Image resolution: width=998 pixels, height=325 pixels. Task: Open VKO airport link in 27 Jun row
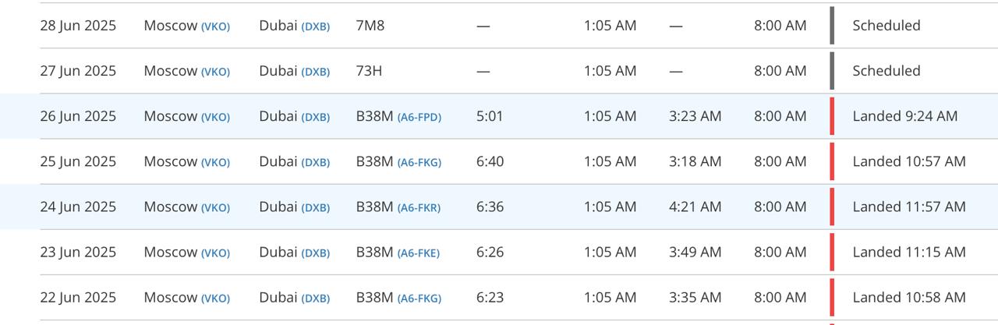coord(215,72)
